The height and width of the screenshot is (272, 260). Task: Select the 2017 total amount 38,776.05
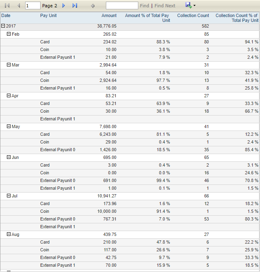[107, 26]
